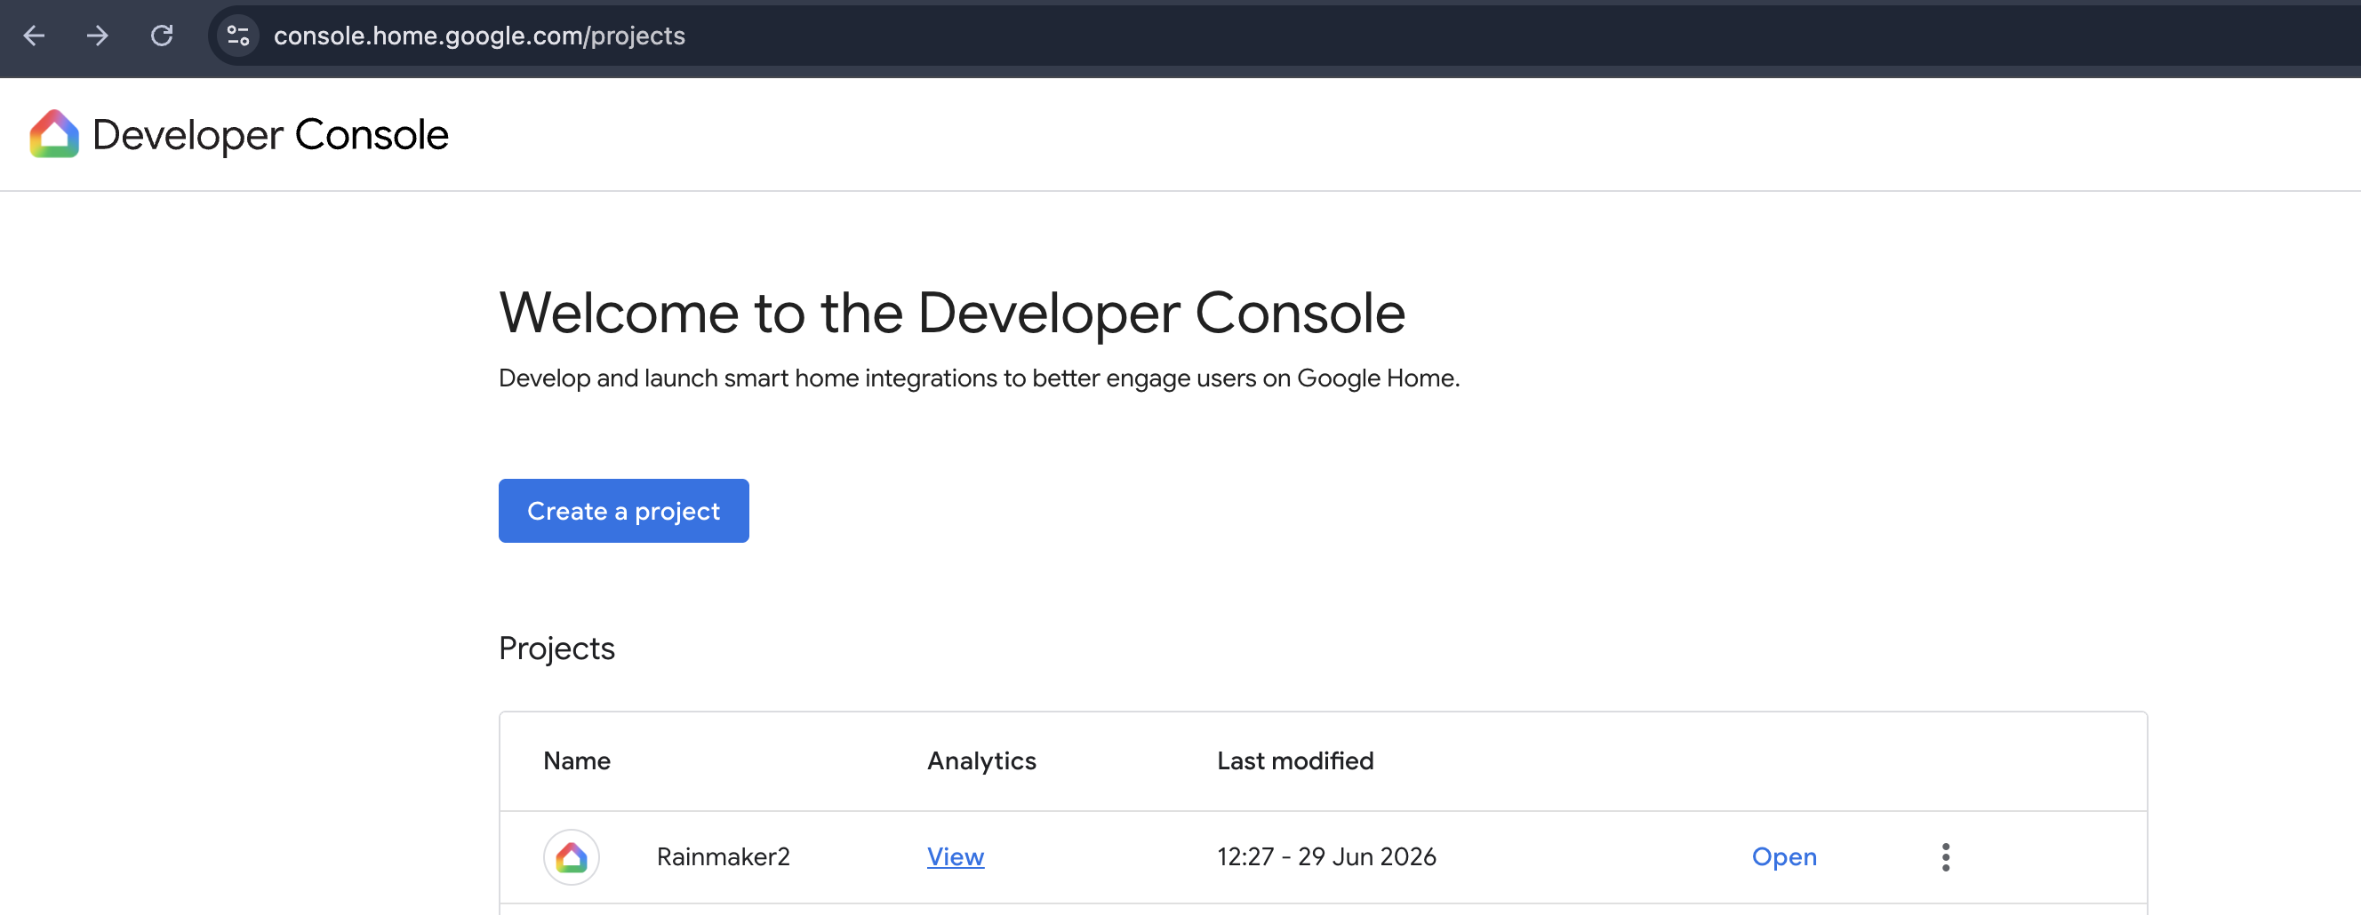This screenshot has width=2361, height=915.
Task: Click the Google Home logo in header
Action: click(x=54, y=134)
